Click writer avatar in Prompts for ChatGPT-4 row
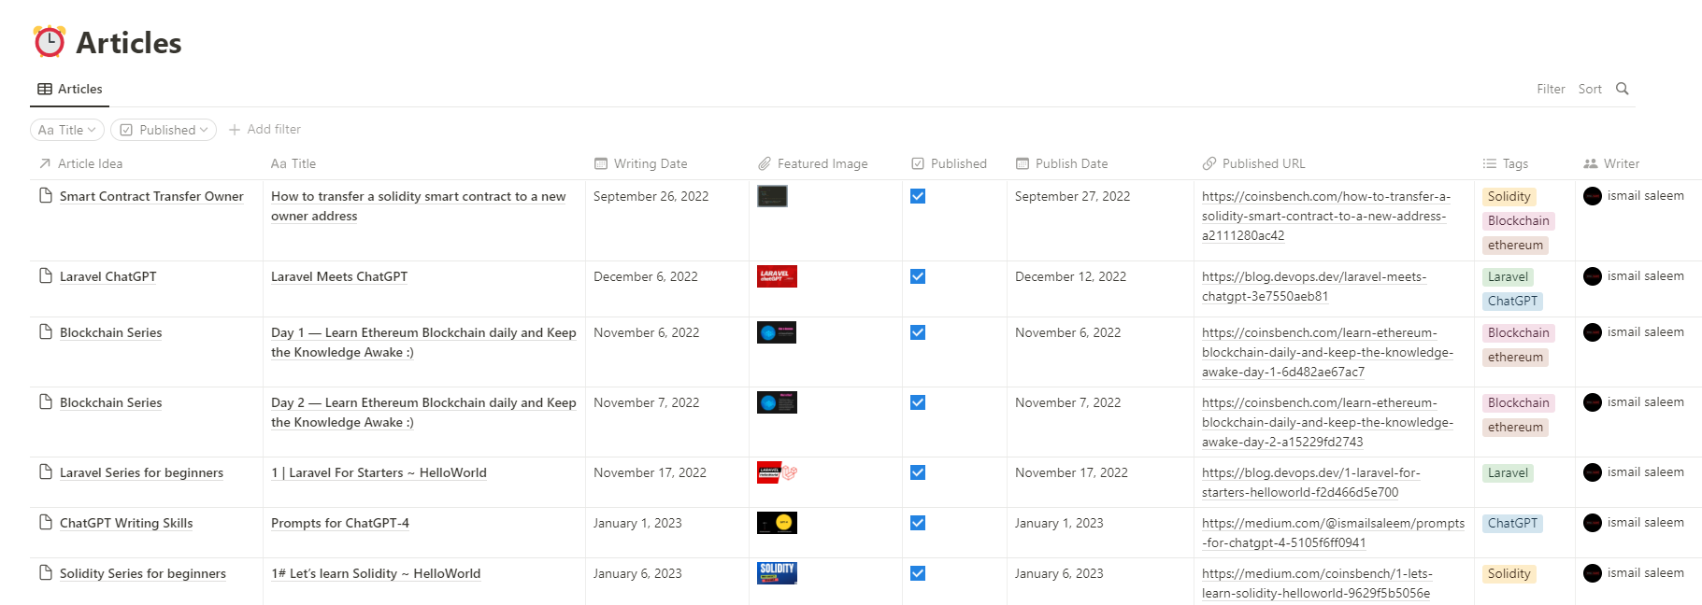Viewport: 1702px width, 605px height. pos(1593,523)
